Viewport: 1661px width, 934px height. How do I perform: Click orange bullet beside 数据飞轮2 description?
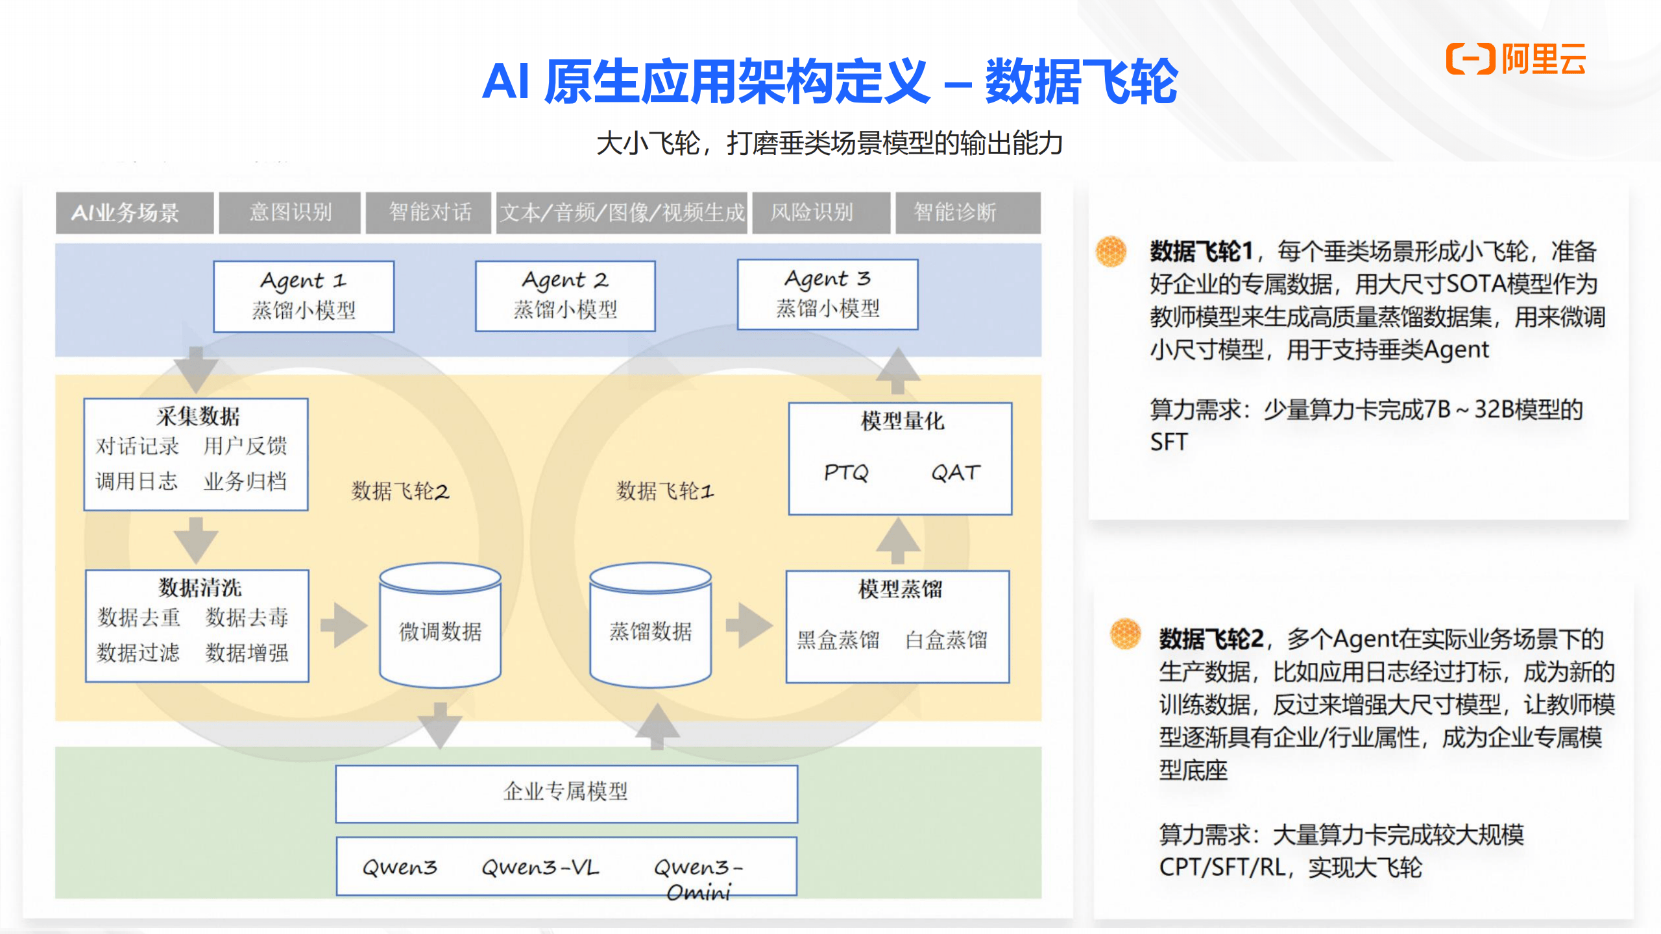pyautogui.click(x=1125, y=633)
